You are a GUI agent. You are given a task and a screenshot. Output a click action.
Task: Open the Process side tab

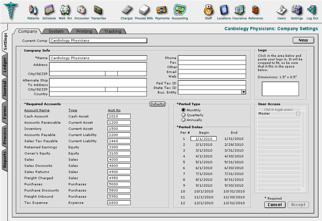point(5,136)
